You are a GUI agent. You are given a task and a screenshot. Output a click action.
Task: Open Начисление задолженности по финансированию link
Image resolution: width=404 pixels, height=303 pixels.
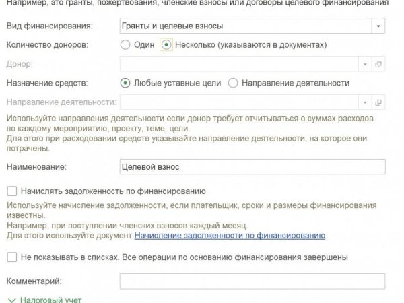click(x=230, y=236)
